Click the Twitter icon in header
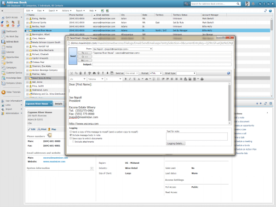 click(x=260, y=4)
